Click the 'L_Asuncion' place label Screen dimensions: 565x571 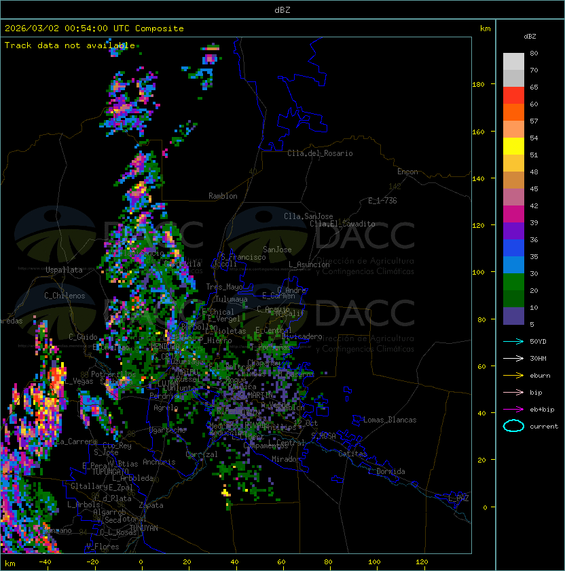coord(309,264)
